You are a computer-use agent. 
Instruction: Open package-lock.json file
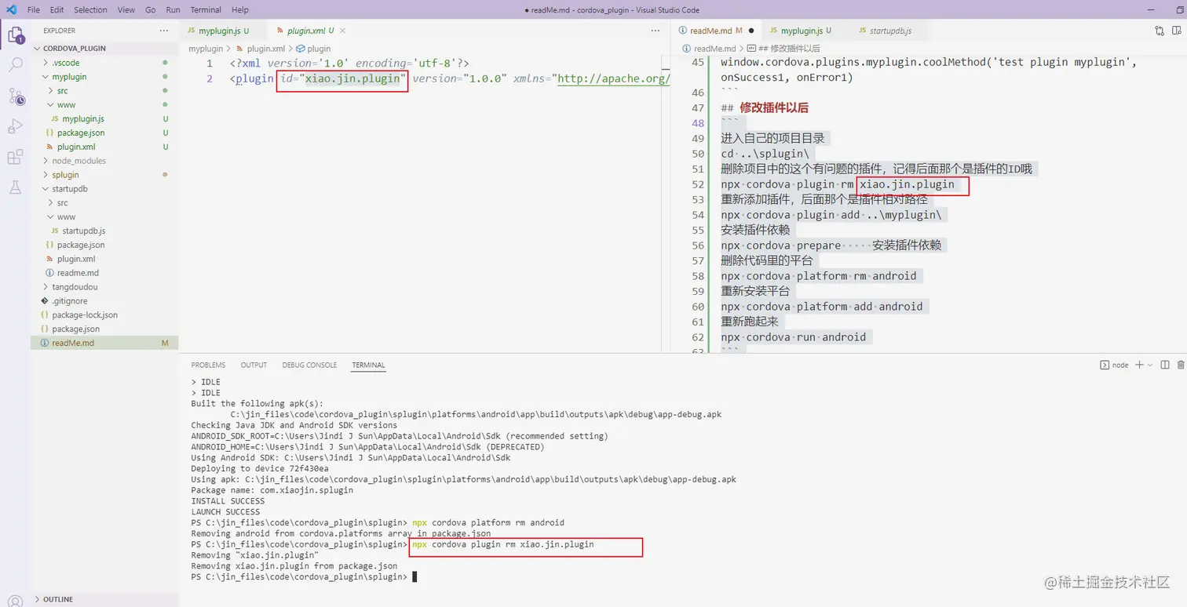104,314
